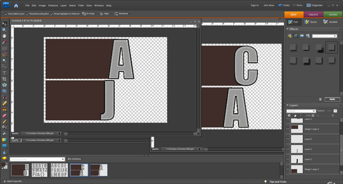Open the Filter menu
The height and width of the screenshot is (184, 343).
click(x=81, y=5)
